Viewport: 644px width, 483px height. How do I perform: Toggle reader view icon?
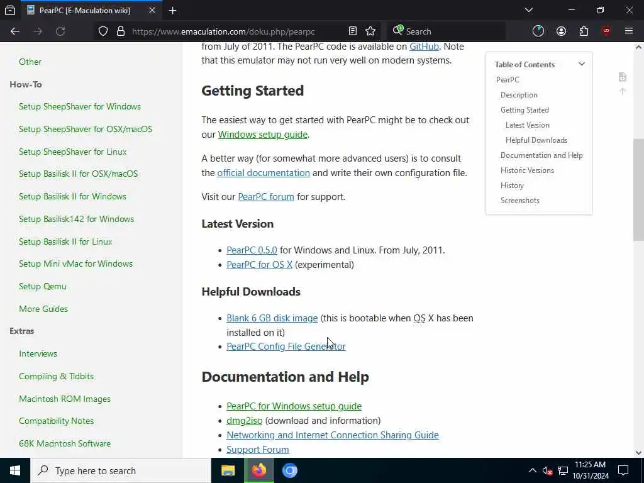pos(352,31)
